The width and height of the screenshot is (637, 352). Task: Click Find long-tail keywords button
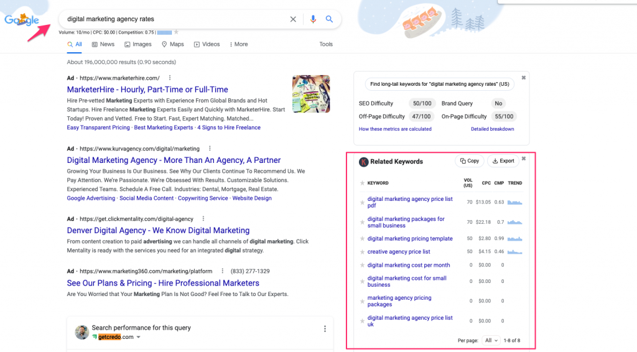click(440, 84)
